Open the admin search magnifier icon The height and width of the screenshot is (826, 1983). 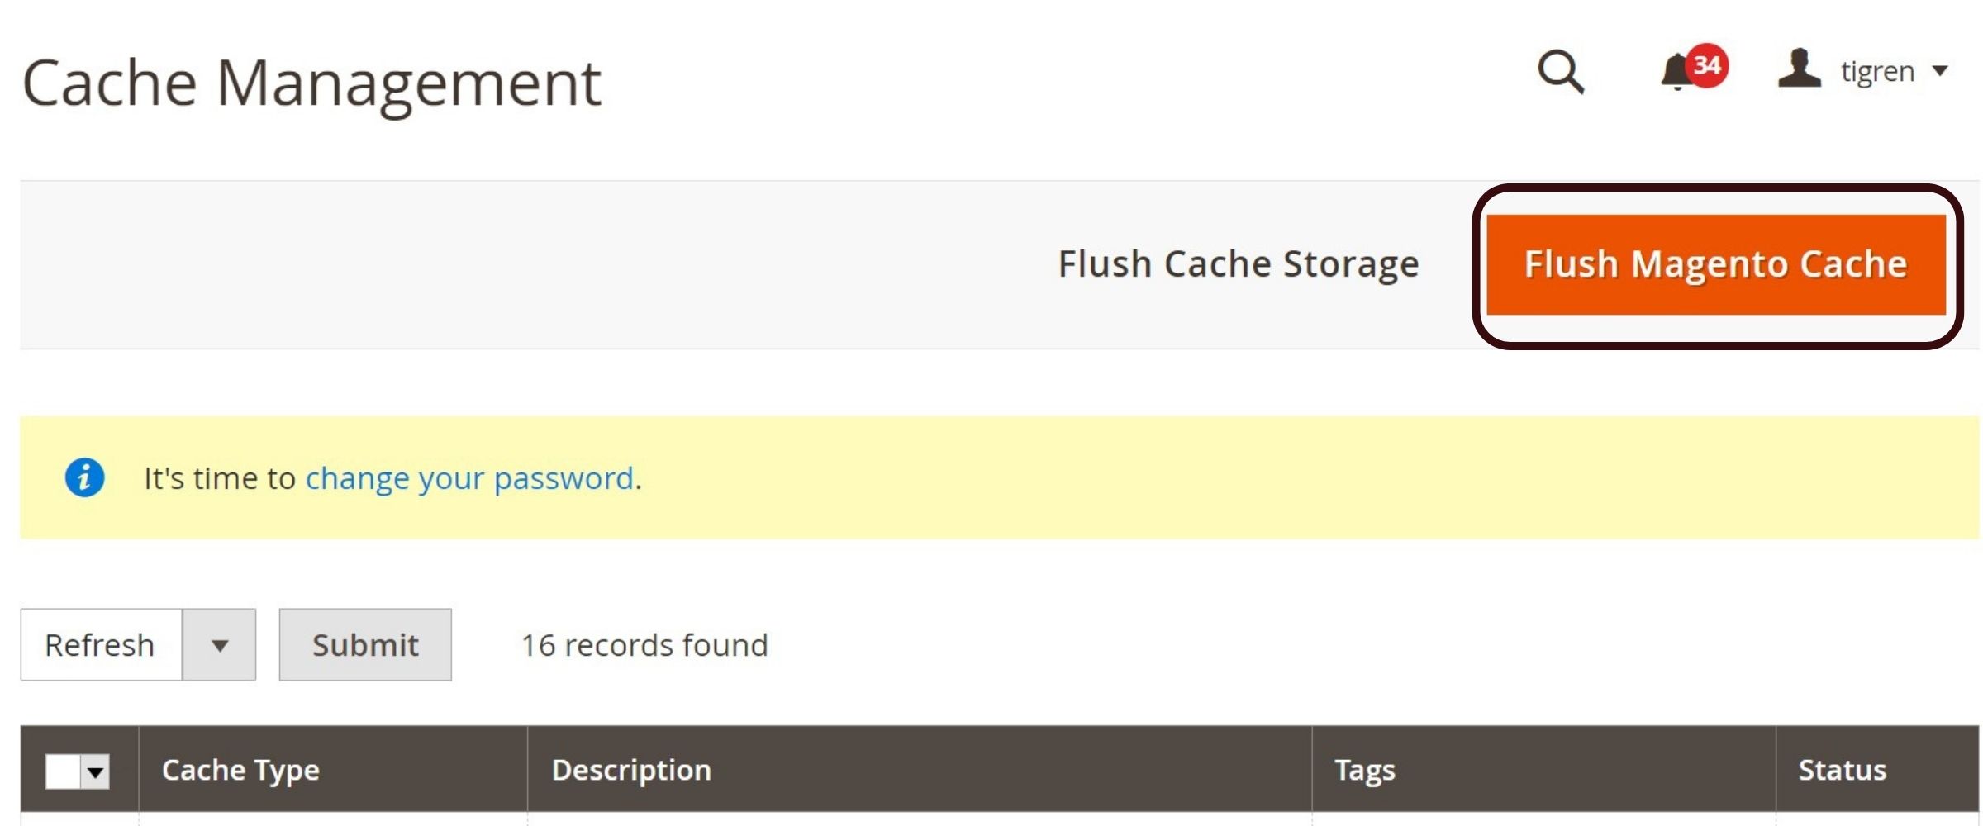point(1560,73)
